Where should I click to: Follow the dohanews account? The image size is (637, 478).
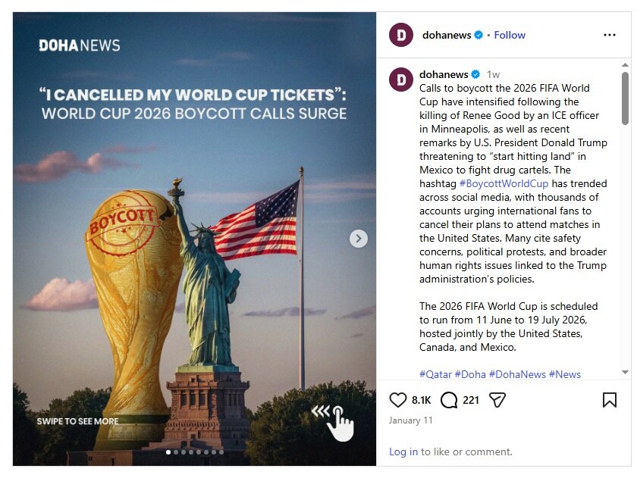point(510,35)
